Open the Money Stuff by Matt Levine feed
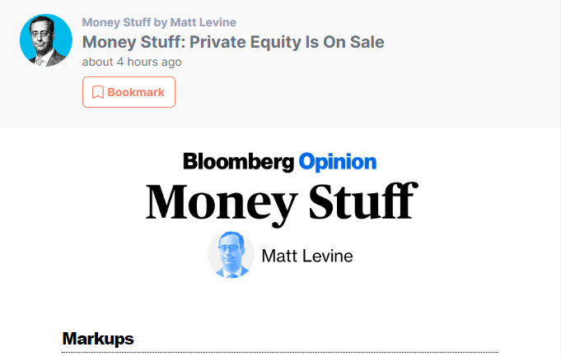The width and height of the screenshot is (561, 356). (x=159, y=22)
